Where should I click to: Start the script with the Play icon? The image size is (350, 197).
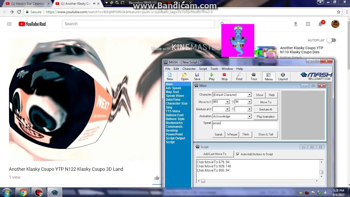point(212,77)
